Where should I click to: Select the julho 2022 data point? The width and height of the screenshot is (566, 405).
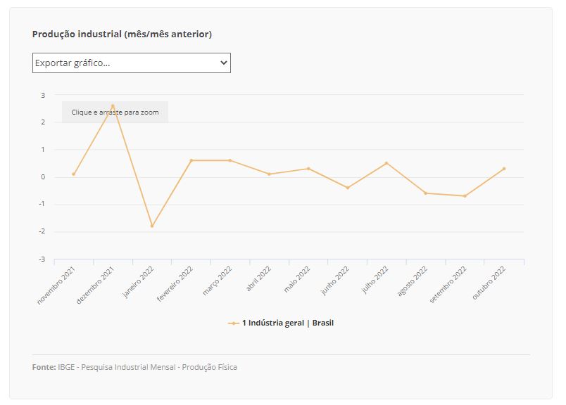point(386,163)
